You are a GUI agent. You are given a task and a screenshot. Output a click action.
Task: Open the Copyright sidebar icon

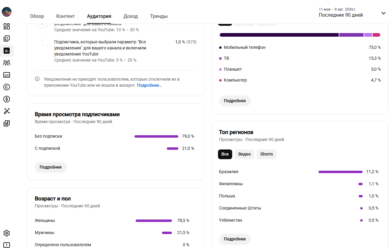coord(7,87)
